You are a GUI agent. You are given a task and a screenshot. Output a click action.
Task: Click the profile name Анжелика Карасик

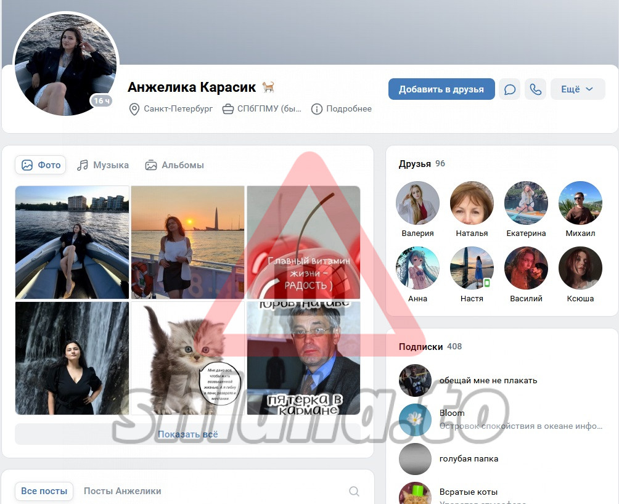pyautogui.click(x=192, y=87)
